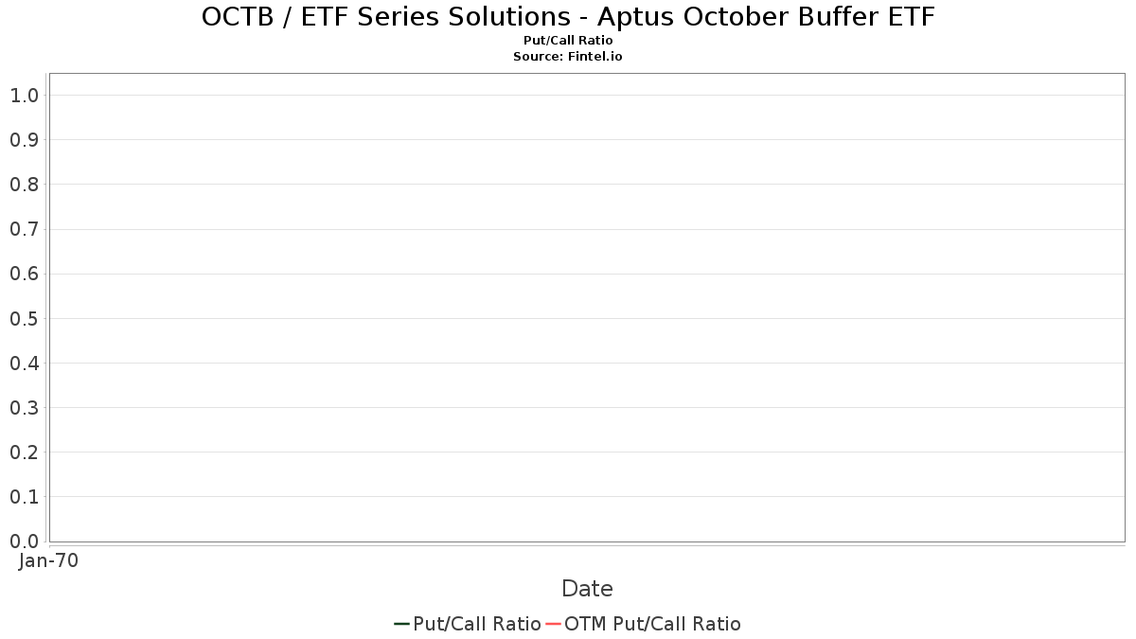Image resolution: width=1136 pixels, height=639 pixels.
Task: Click the Put/Call Ratio legend label
Action: coord(477,624)
